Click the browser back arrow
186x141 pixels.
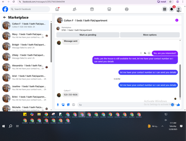(x=3, y=2)
